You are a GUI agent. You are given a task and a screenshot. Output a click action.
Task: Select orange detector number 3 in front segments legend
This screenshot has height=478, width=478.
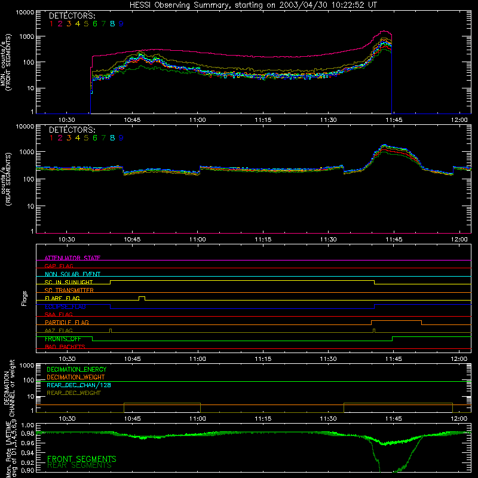[69, 24]
